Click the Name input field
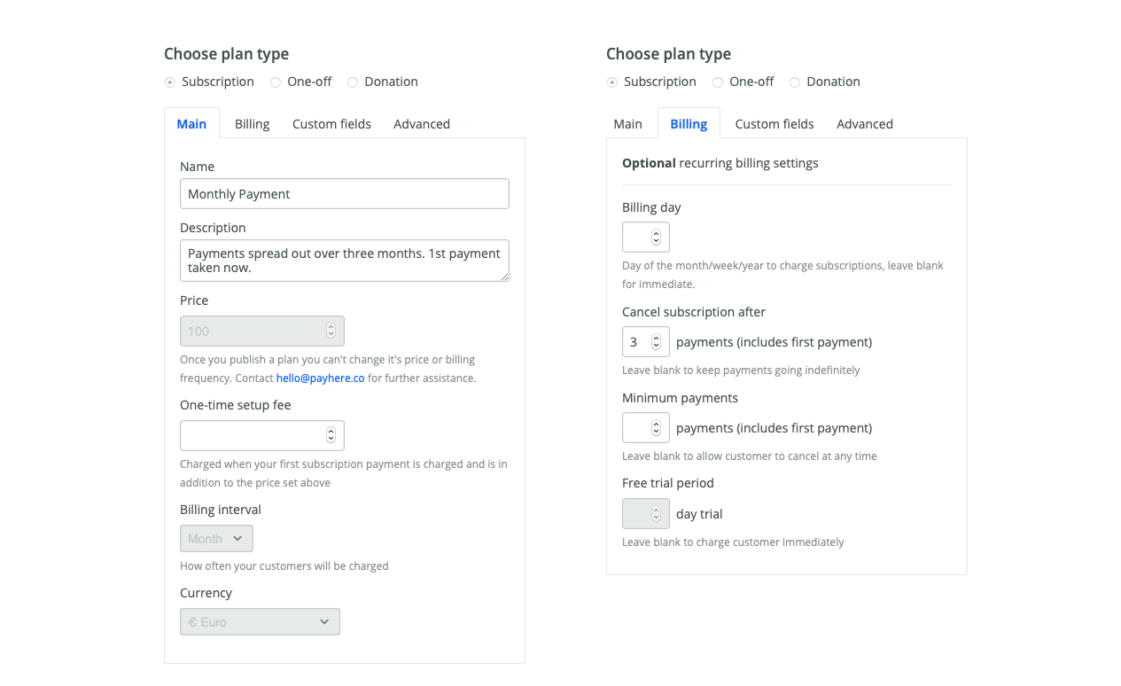This screenshot has height=686, width=1121. tap(344, 194)
